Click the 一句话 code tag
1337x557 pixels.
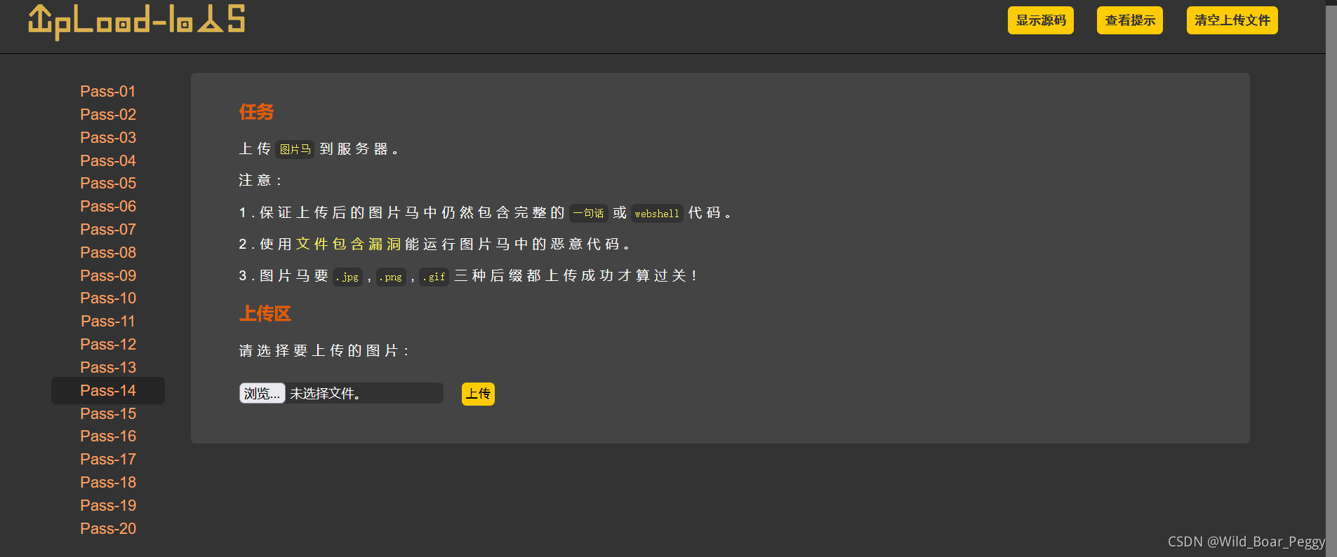(x=588, y=213)
